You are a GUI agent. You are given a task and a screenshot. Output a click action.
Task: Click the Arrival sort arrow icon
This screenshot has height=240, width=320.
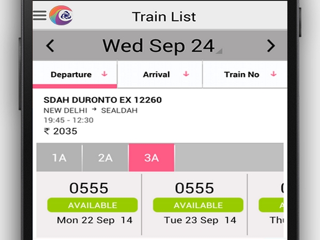[186, 75]
